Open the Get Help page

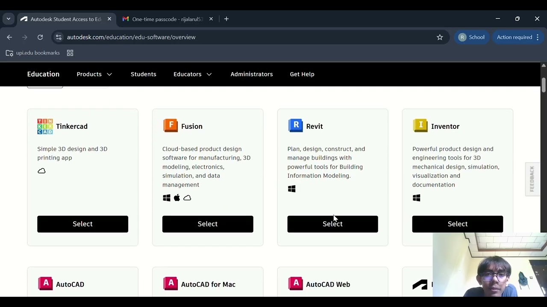pos(302,74)
